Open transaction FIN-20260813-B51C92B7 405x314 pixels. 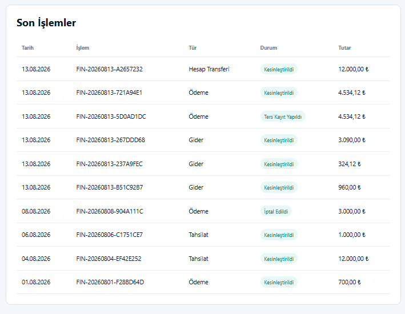click(x=109, y=187)
